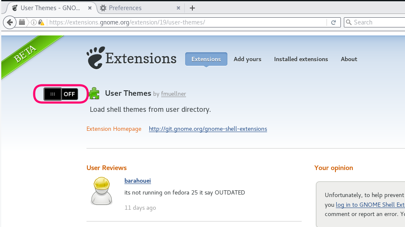This screenshot has width=405, height=227.
Task: Click the 'Extension Homepage' label
Action: (x=114, y=129)
